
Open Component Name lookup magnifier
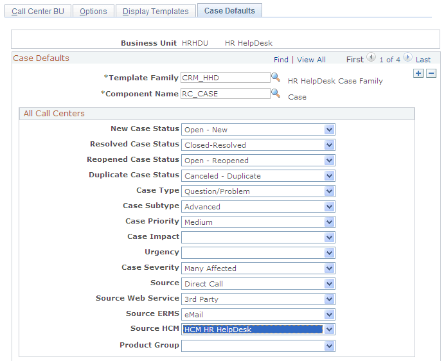point(275,93)
